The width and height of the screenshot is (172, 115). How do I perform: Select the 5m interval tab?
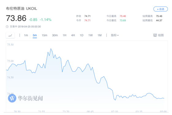tap(35, 35)
